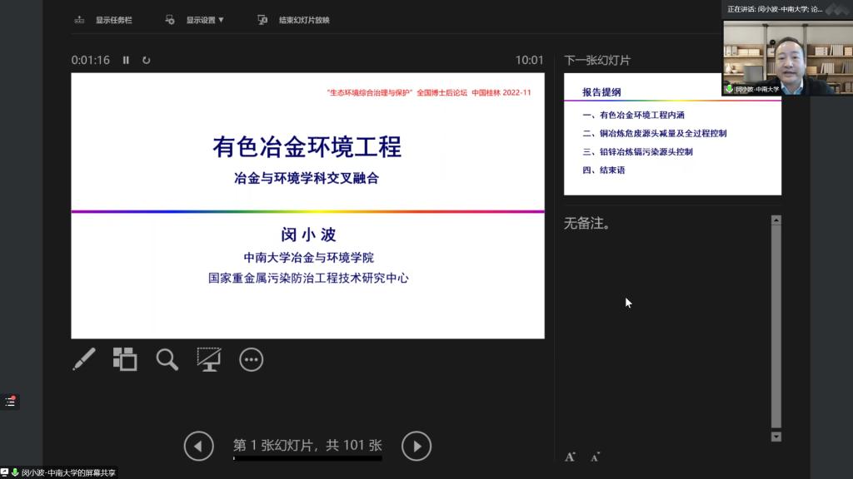The height and width of the screenshot is (479, 853).
Task: Expand the 显示设置 dropdown
Action: tap(196, 20)
